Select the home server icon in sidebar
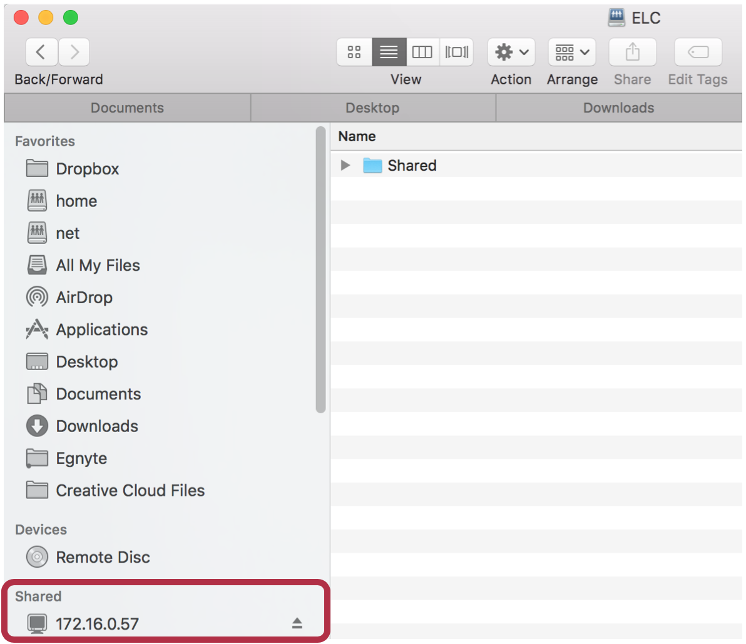This screenshot has height=644, width=746. coord(37,201)
